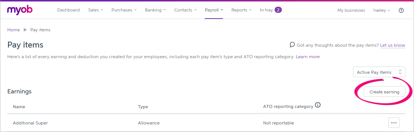414x132 pixels.
Task: Click the ATO reporting category info icon
Action: pyautogui.click(x=318, y=105)
